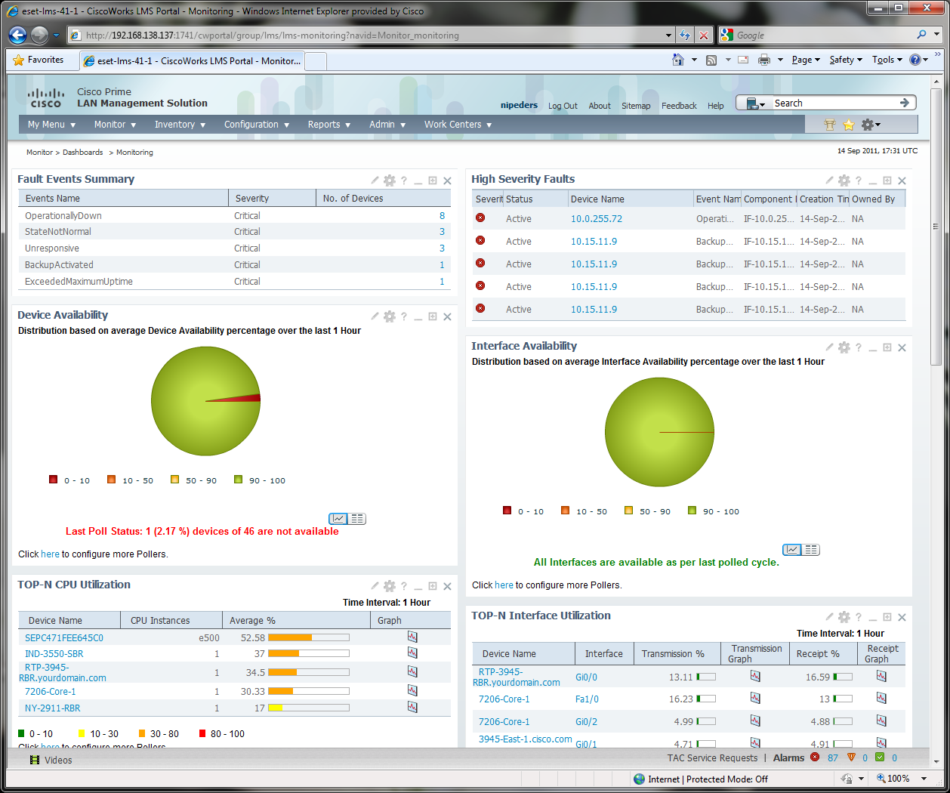The height and width of the screenshot is (793, 950).
Task: Open Configuration menu
Action: [257, 125]
